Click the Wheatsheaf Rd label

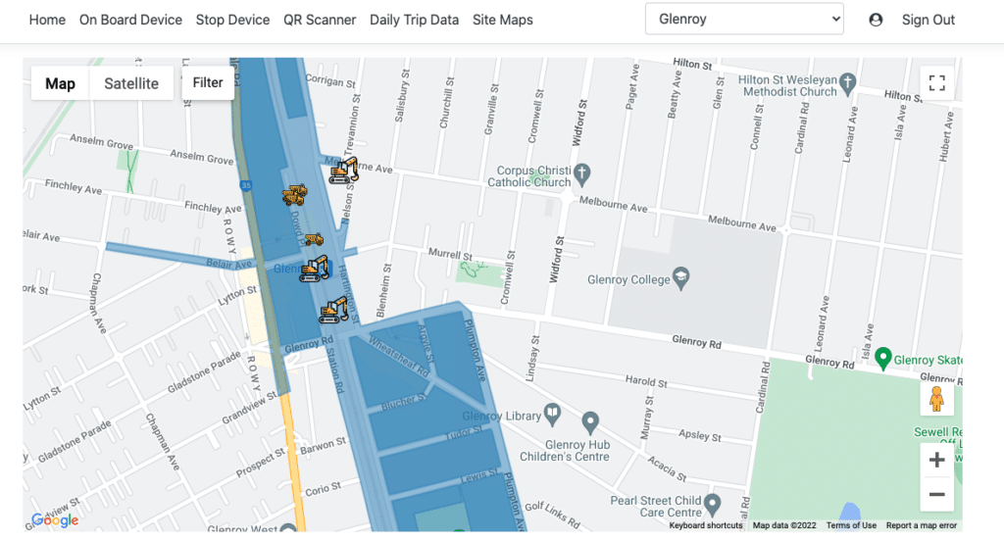click(x=398, y=358)
